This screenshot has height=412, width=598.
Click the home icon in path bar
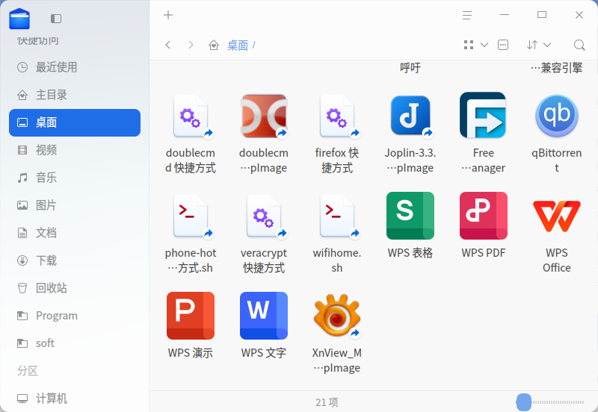pyautogui.click(x=214, y=46)
